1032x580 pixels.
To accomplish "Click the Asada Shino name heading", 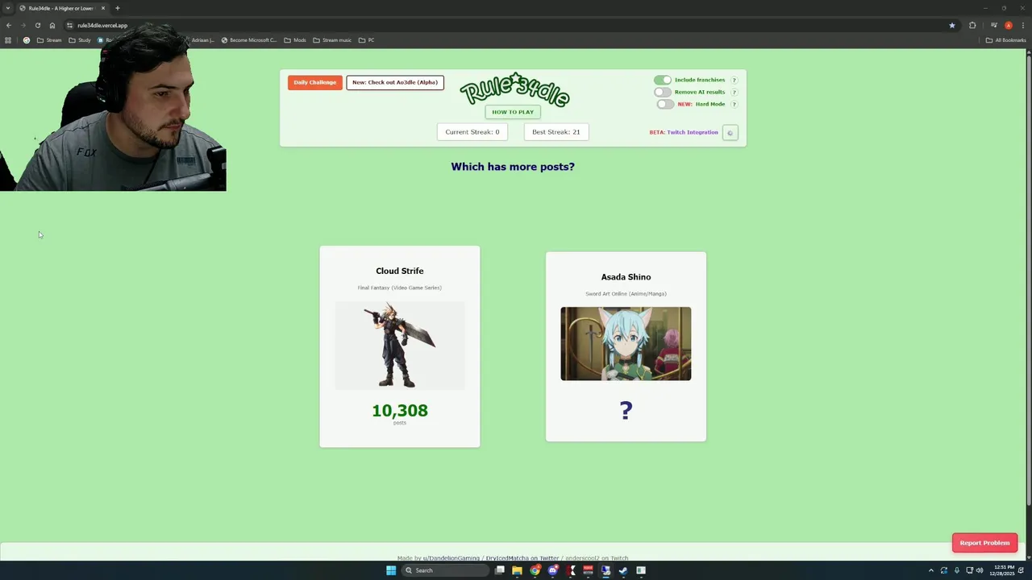I will (x=626, y=277).
